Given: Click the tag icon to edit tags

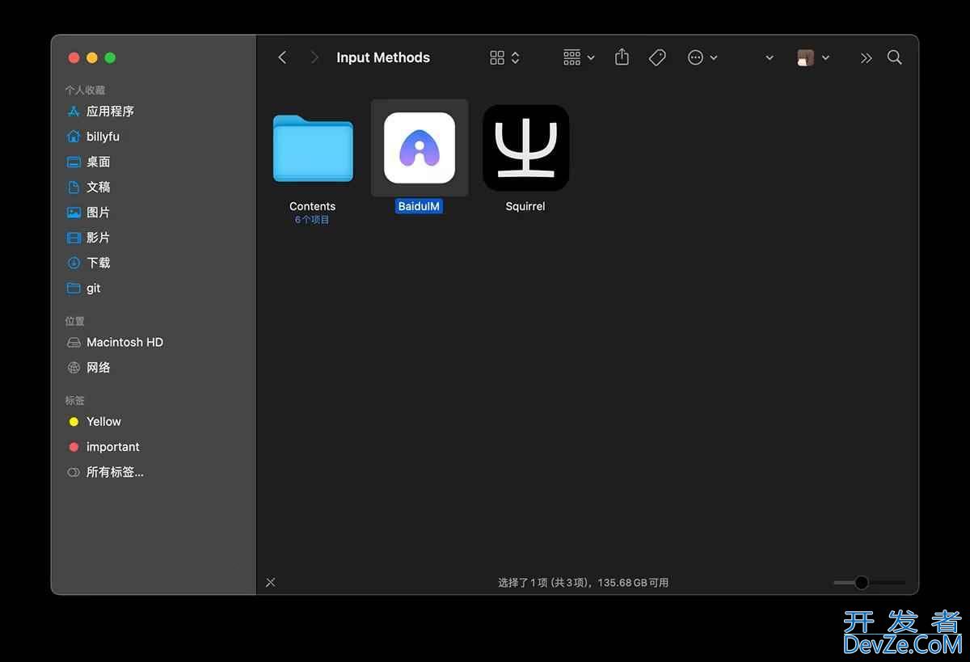Looking at the screenshot, I should pos(657,57).
